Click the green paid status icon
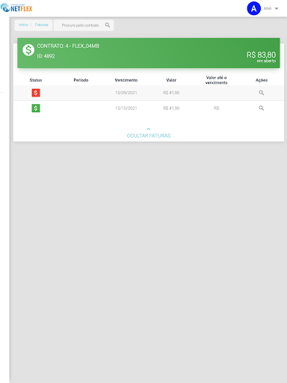The height and width of the screenshot is (383, 287). (36, 108)
